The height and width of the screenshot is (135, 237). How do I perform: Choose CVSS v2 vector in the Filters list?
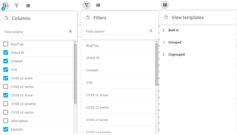tap(98, 108)
